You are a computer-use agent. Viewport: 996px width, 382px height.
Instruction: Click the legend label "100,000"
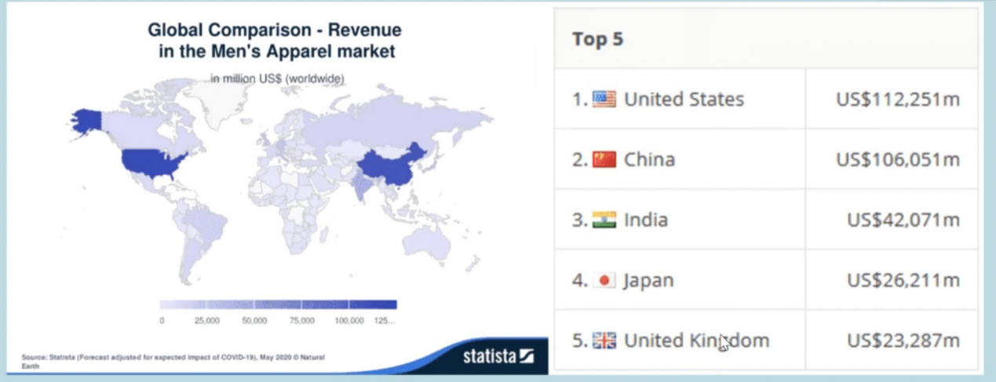[349, 321]
